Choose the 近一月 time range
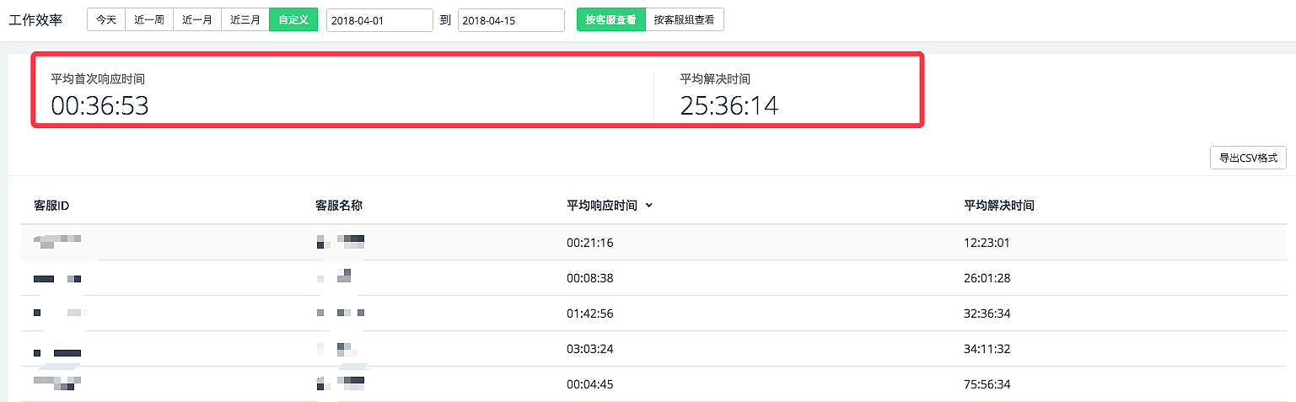 pos(197,20)
